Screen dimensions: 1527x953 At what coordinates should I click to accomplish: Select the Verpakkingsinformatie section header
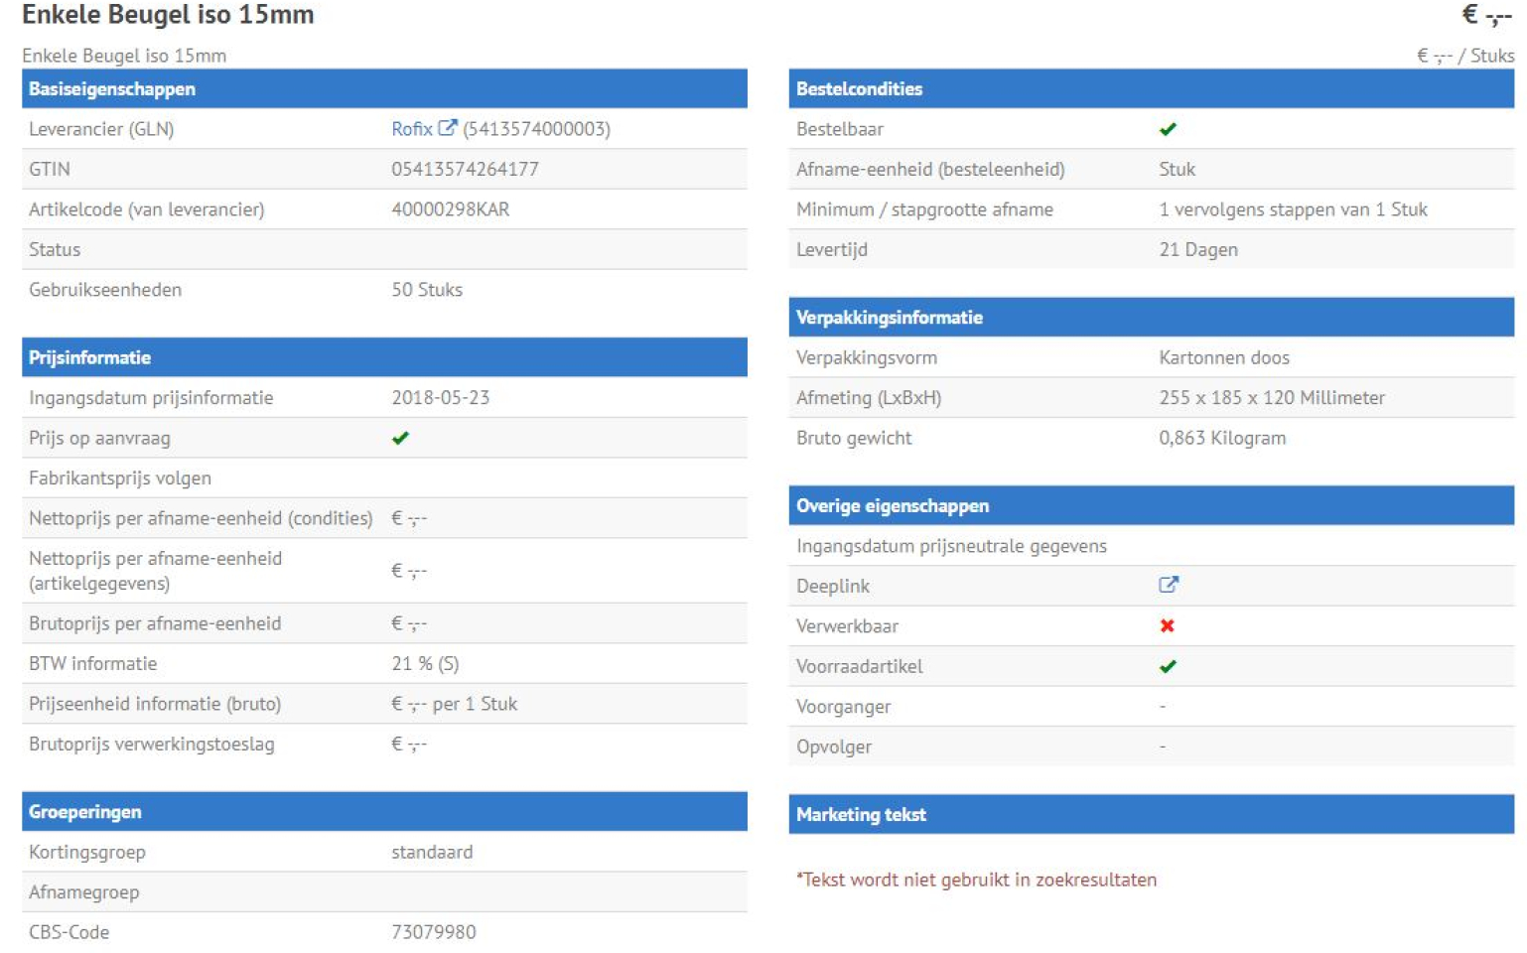[x=889, y=318]
